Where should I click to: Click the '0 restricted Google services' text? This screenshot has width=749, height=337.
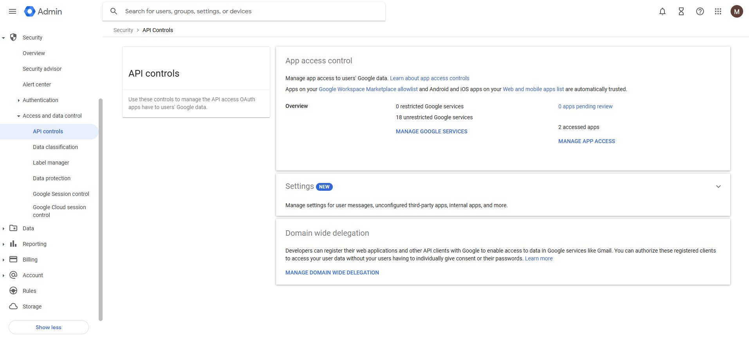(430, 106)
